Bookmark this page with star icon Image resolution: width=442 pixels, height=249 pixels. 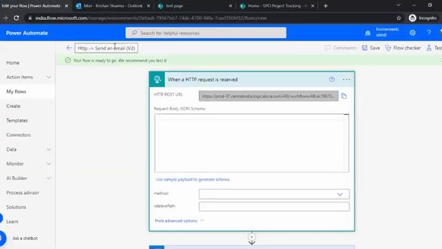point(398,18)
